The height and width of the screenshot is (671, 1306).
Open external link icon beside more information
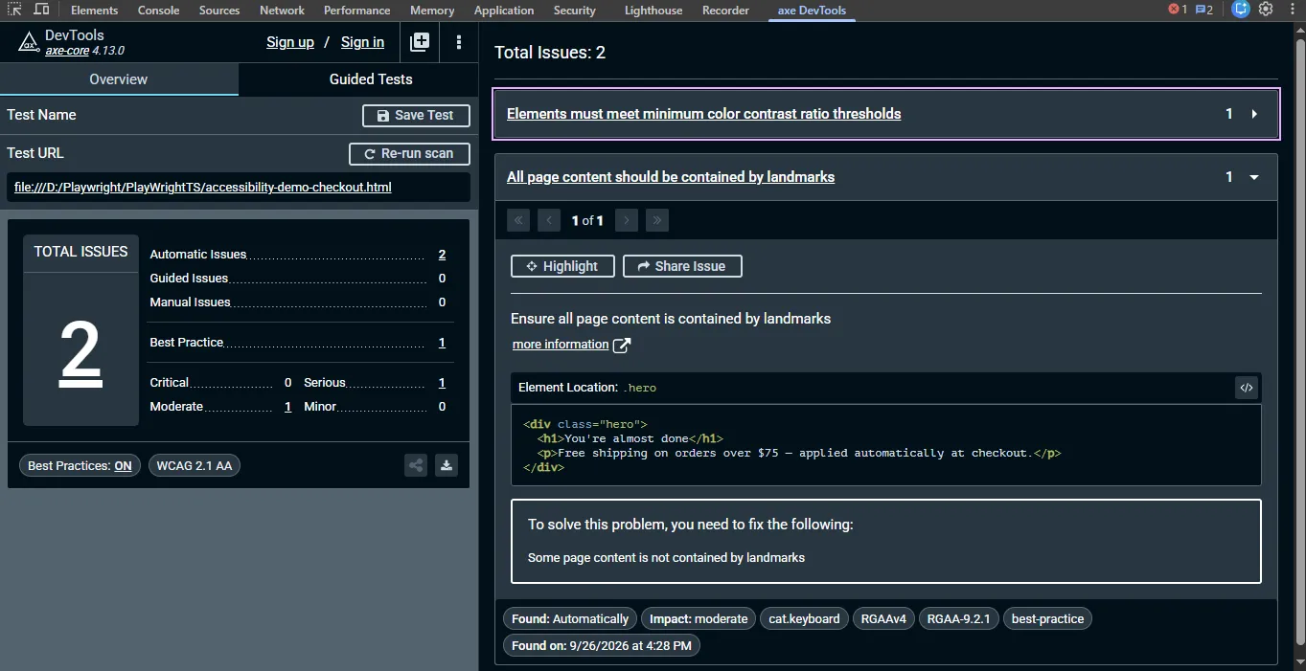pyautogui.click(x=622, y=345)
